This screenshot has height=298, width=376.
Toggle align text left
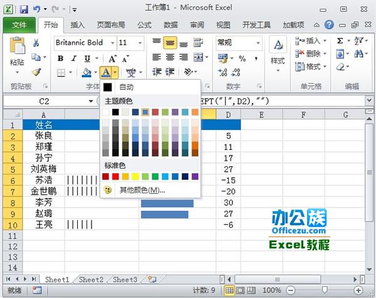coord(157,57)
